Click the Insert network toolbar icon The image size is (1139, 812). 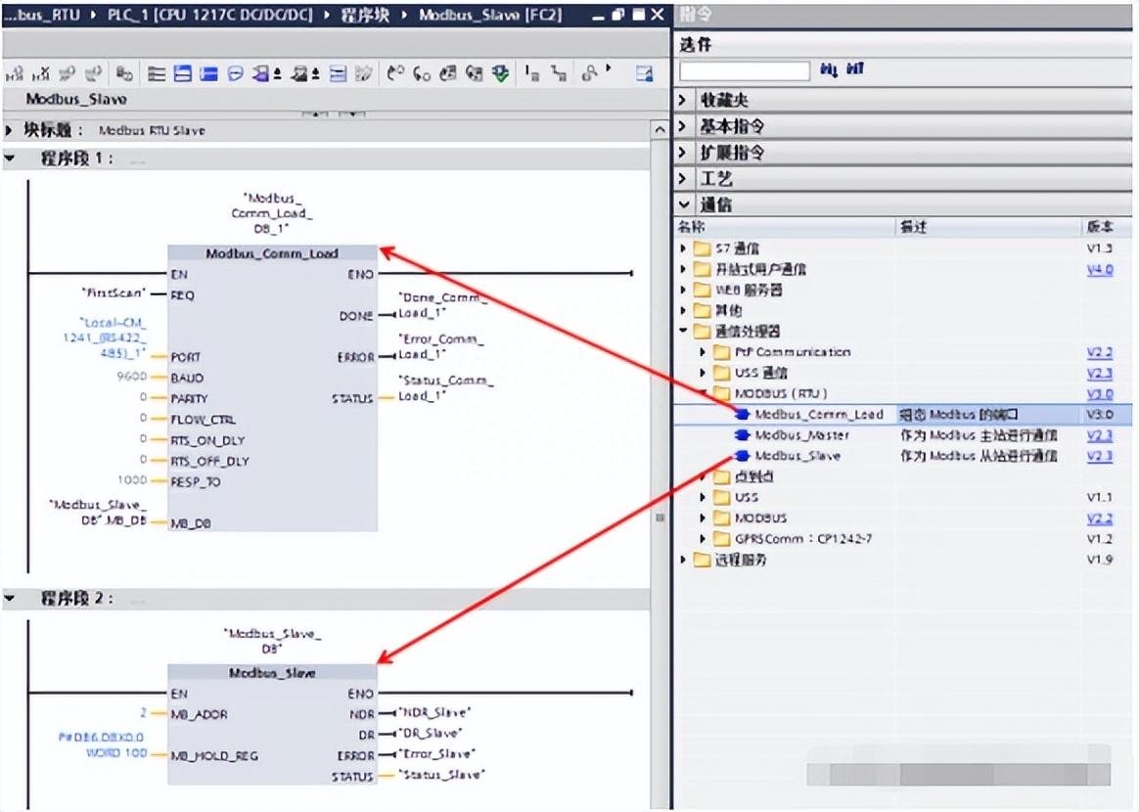[x=157, y=71]
